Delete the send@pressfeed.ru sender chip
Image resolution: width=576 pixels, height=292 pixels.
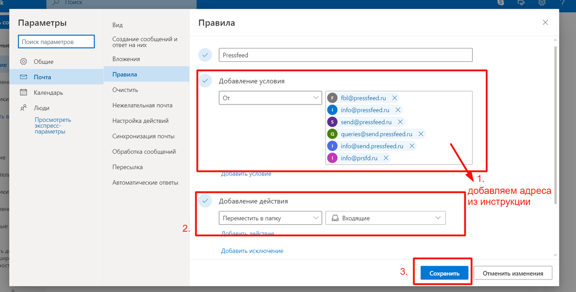pyautogui.click(x=400, y=122)
